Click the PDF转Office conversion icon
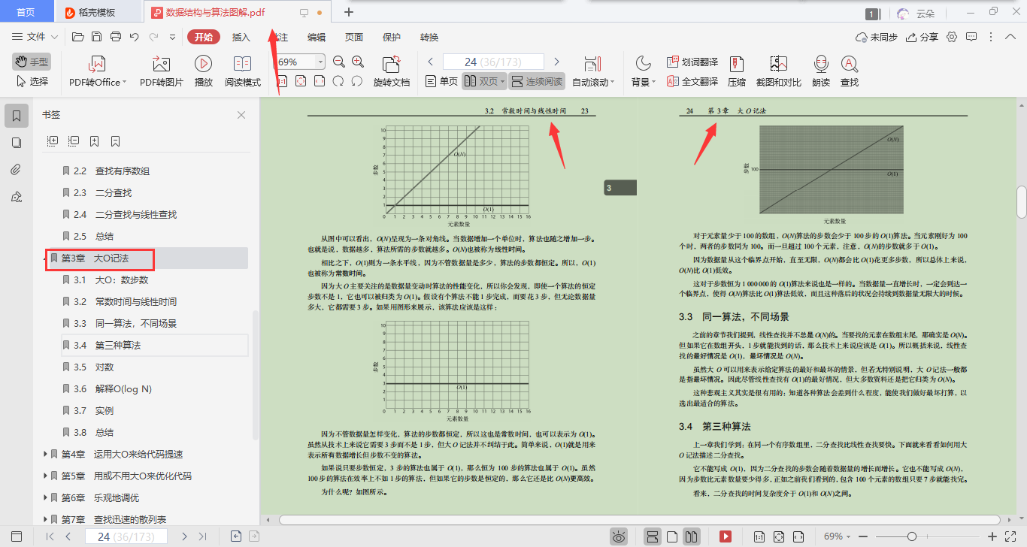Screen dimensions: 1027x547 coord(98,64)
